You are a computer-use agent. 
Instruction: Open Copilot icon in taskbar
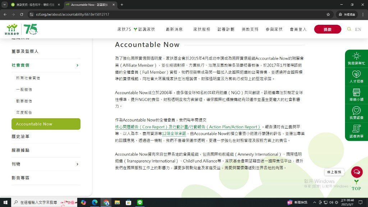(83, 202)
